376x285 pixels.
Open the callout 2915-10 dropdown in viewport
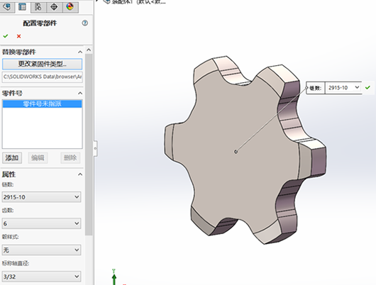[343, 88]
